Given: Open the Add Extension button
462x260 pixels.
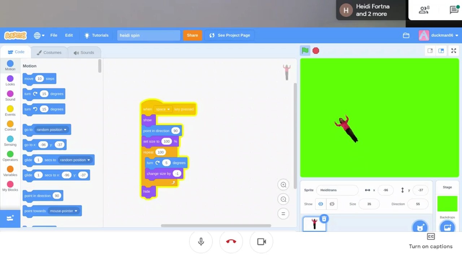Looking at the screenshot, I should [10, 218].
